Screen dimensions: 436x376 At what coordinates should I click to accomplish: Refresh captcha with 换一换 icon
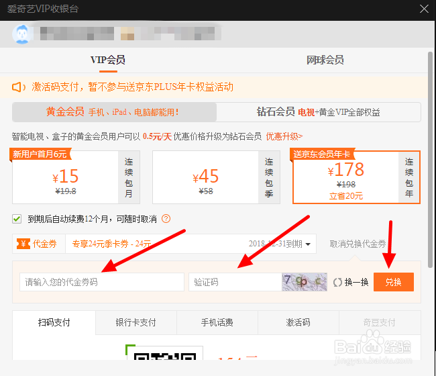[337, 283]
